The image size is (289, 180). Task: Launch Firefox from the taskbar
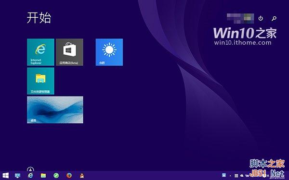click(x=69, y=176)
